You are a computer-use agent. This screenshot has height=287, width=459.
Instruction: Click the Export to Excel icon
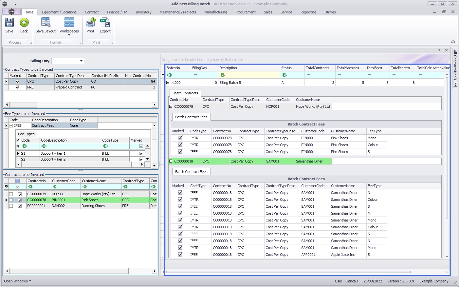(105, 23)
